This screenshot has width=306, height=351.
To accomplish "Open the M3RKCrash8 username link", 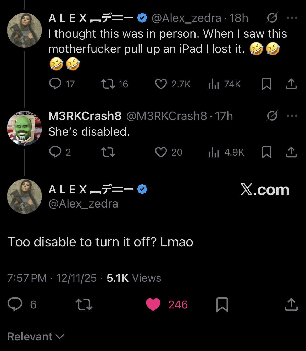I will (85, 116).
